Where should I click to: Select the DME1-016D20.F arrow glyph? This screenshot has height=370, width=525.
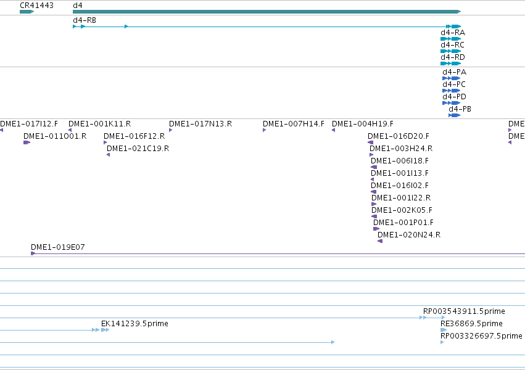pos(370,142)
